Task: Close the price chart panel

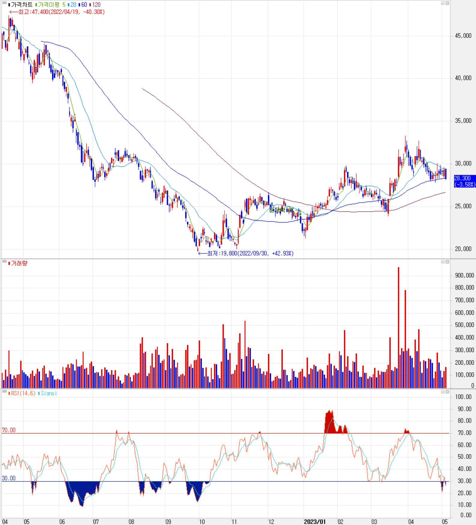Action: (x=447, y=3)
